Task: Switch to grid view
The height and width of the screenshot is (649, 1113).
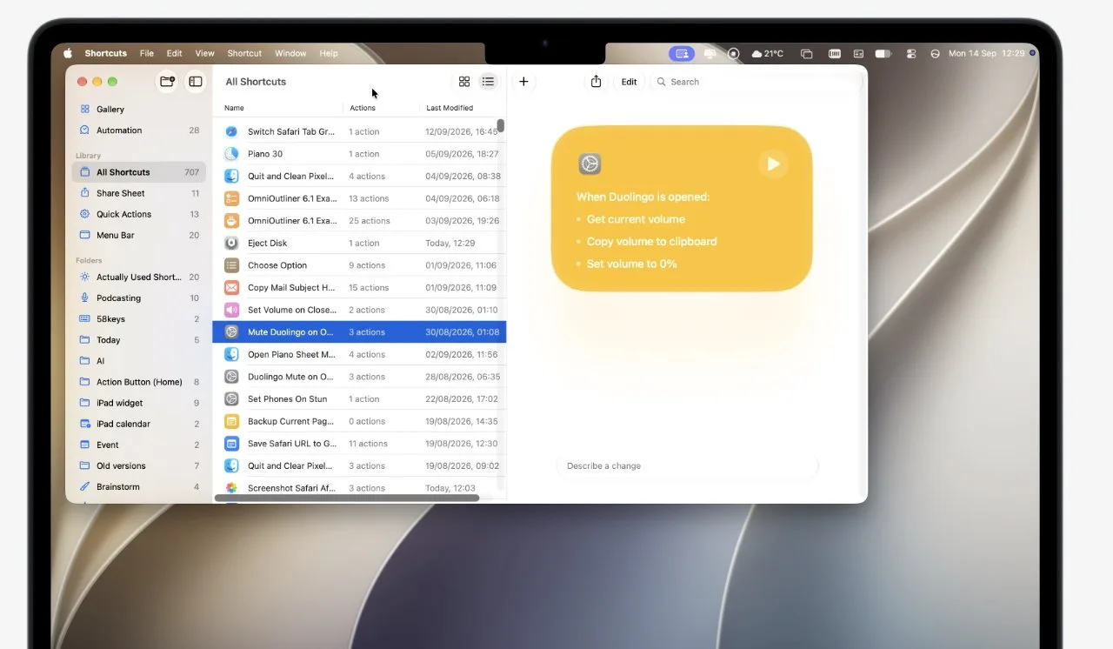Action: click(464, 82)
